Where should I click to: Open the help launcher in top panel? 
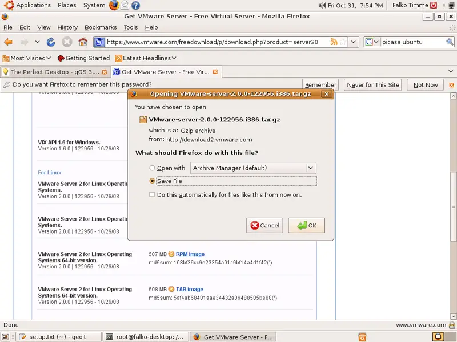(135, 5)
